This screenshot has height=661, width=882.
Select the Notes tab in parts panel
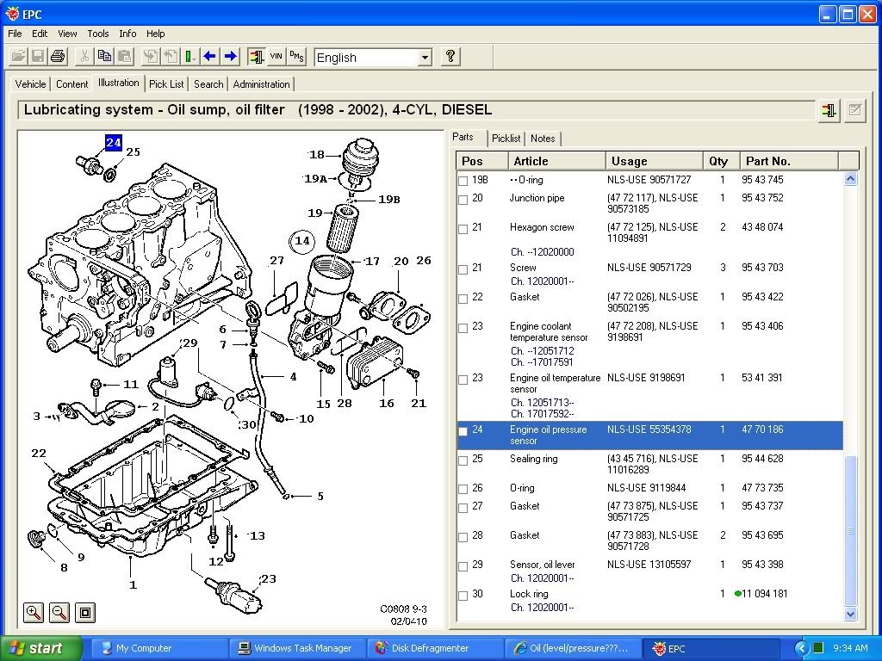pyautogui.click(x=543, y=138)
